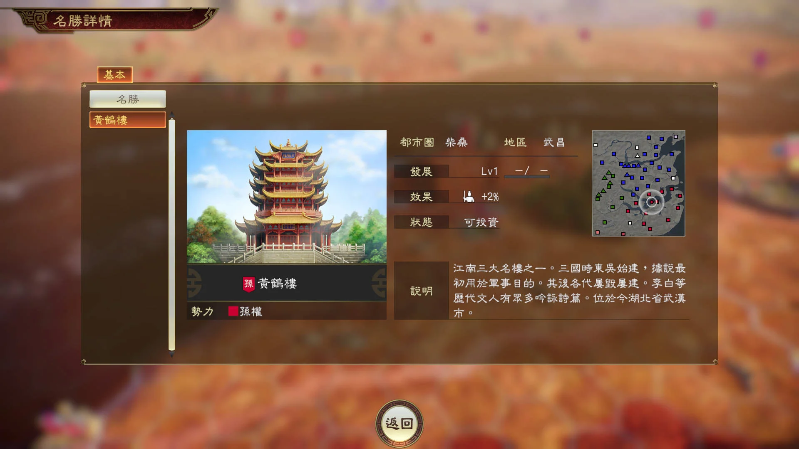Click the list scrollbar up arrow

(172, 114)
